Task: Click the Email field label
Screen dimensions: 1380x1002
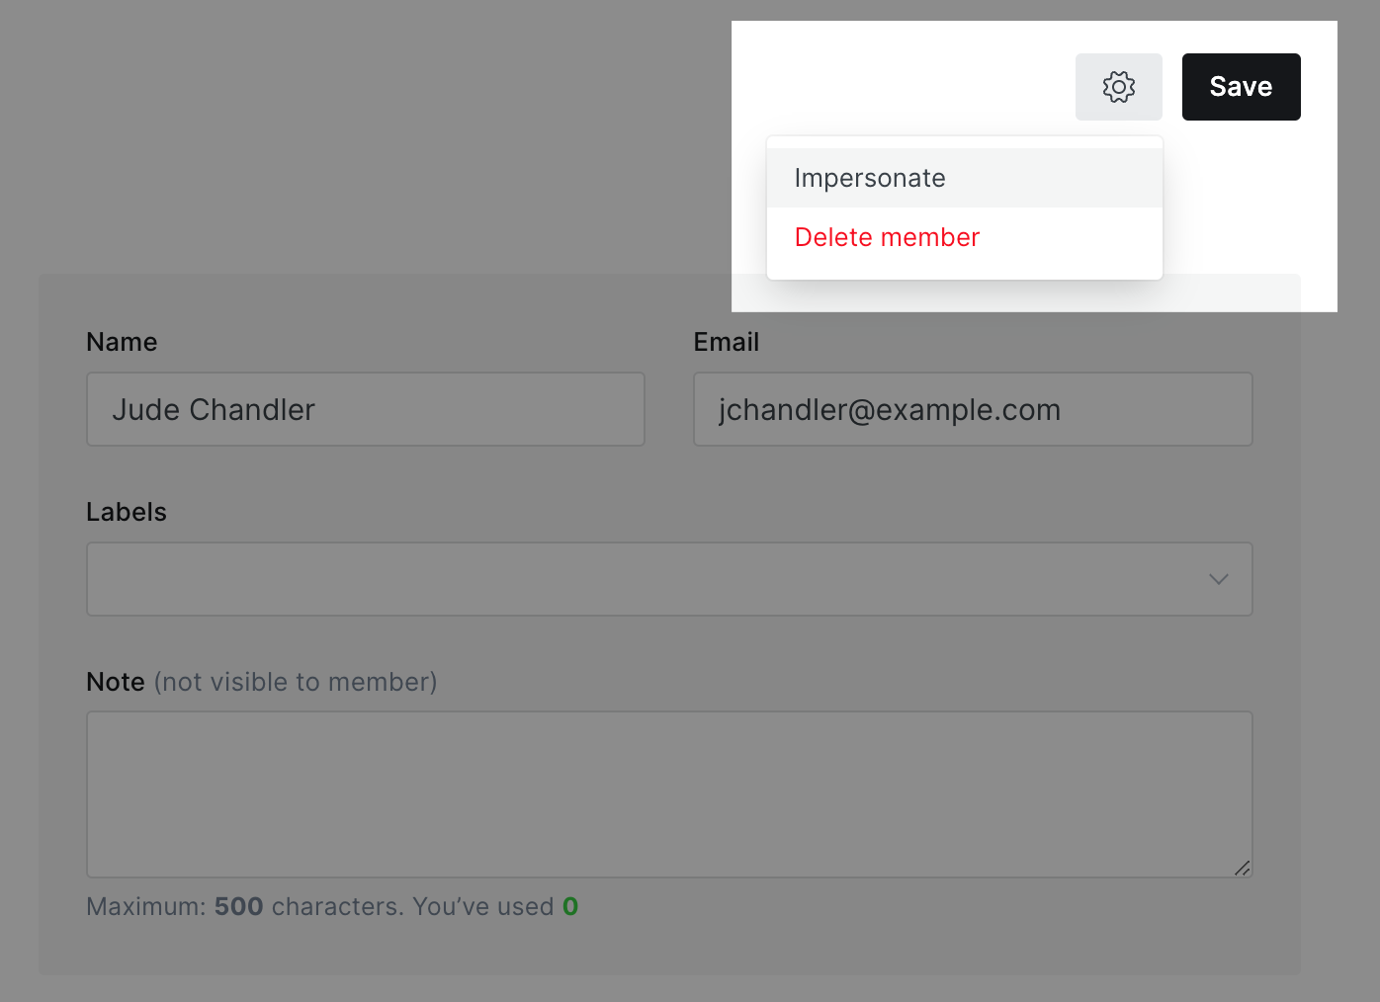Action: (x=726, y=342)
